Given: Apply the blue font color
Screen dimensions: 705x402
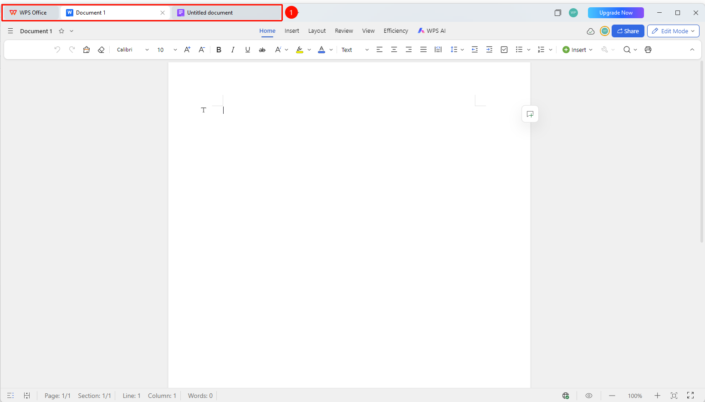Looking at the screenshot, I should click(322, 50).
